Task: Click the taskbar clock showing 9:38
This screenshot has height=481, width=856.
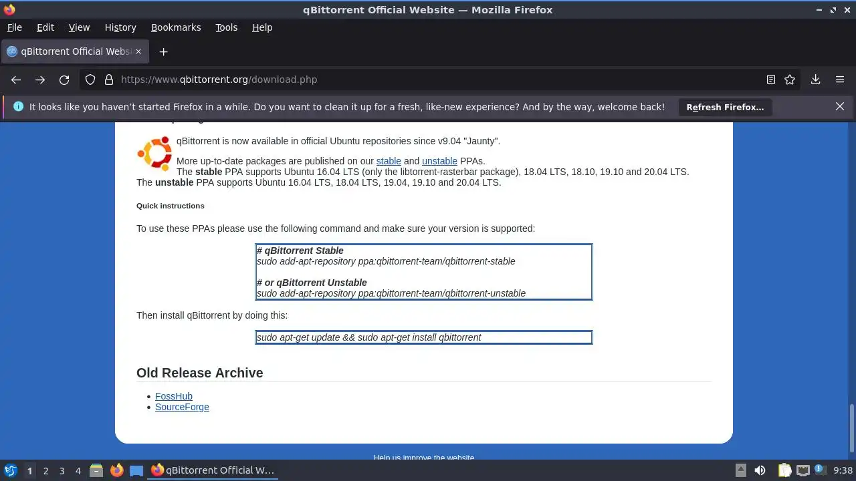Action: coord(843,470)
